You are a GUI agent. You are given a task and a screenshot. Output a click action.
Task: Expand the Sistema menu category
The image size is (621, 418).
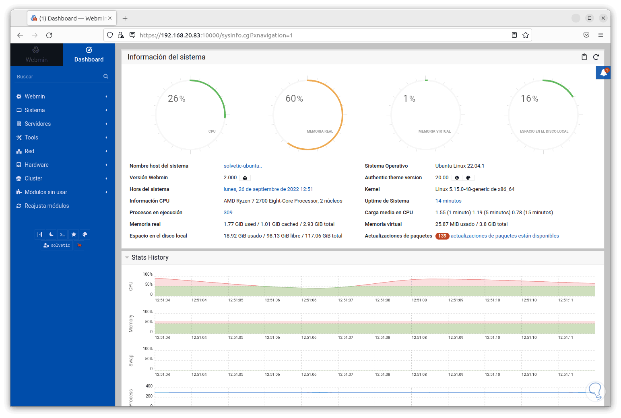tap(62, 110)
